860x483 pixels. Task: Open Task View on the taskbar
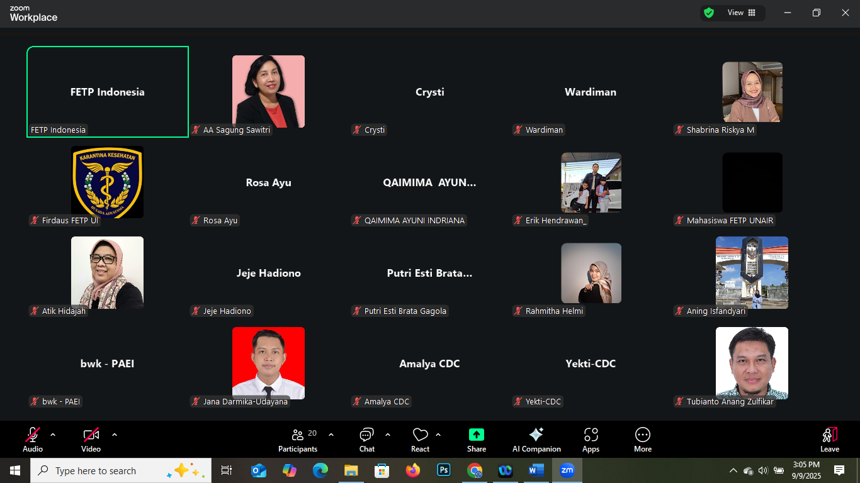pos(227,470)
